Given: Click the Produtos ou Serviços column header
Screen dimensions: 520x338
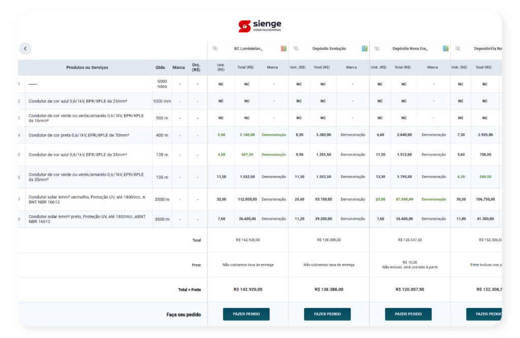Looking at the screenshot, I should point(87,67).
